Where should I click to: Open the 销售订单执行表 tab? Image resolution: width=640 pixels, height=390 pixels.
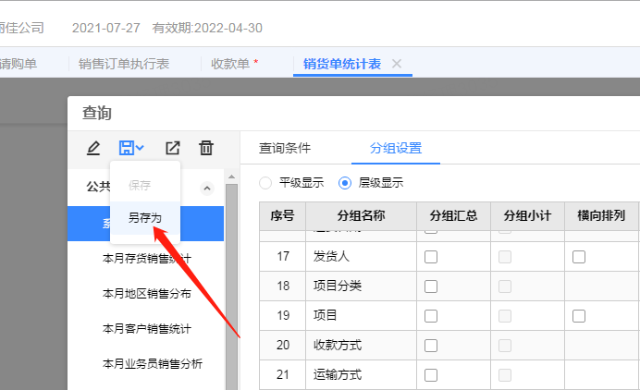[x=124, y=64]
